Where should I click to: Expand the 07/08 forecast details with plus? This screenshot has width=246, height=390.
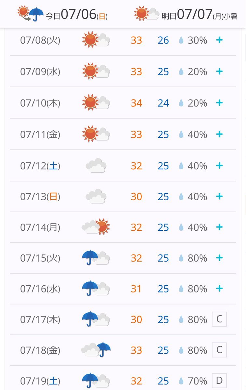(219, 40)
